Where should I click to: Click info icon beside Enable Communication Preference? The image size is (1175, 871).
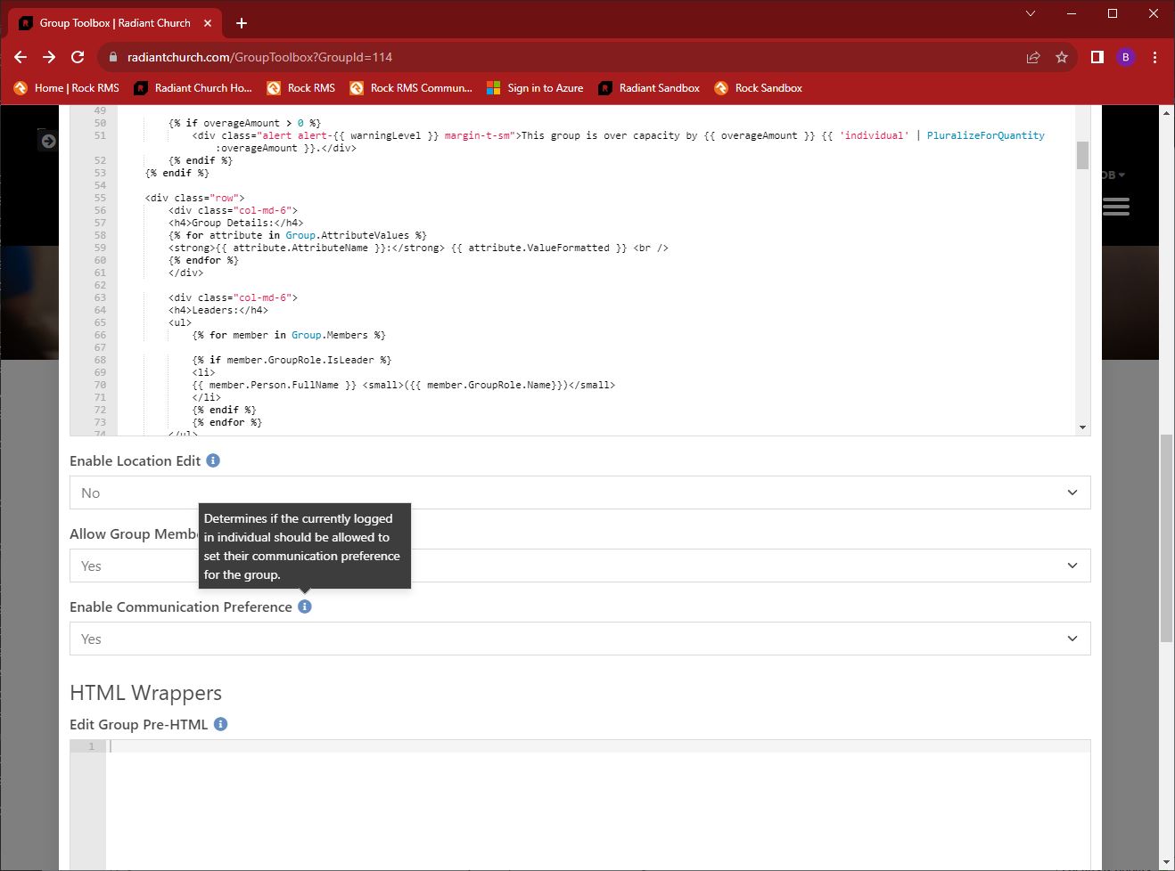[x=305, y=606]
